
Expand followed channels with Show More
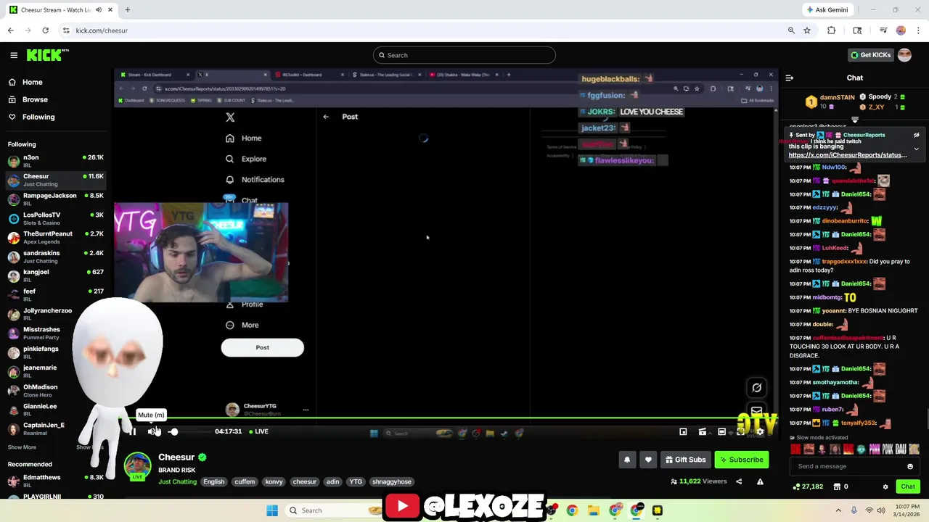[x=22, y=447]
